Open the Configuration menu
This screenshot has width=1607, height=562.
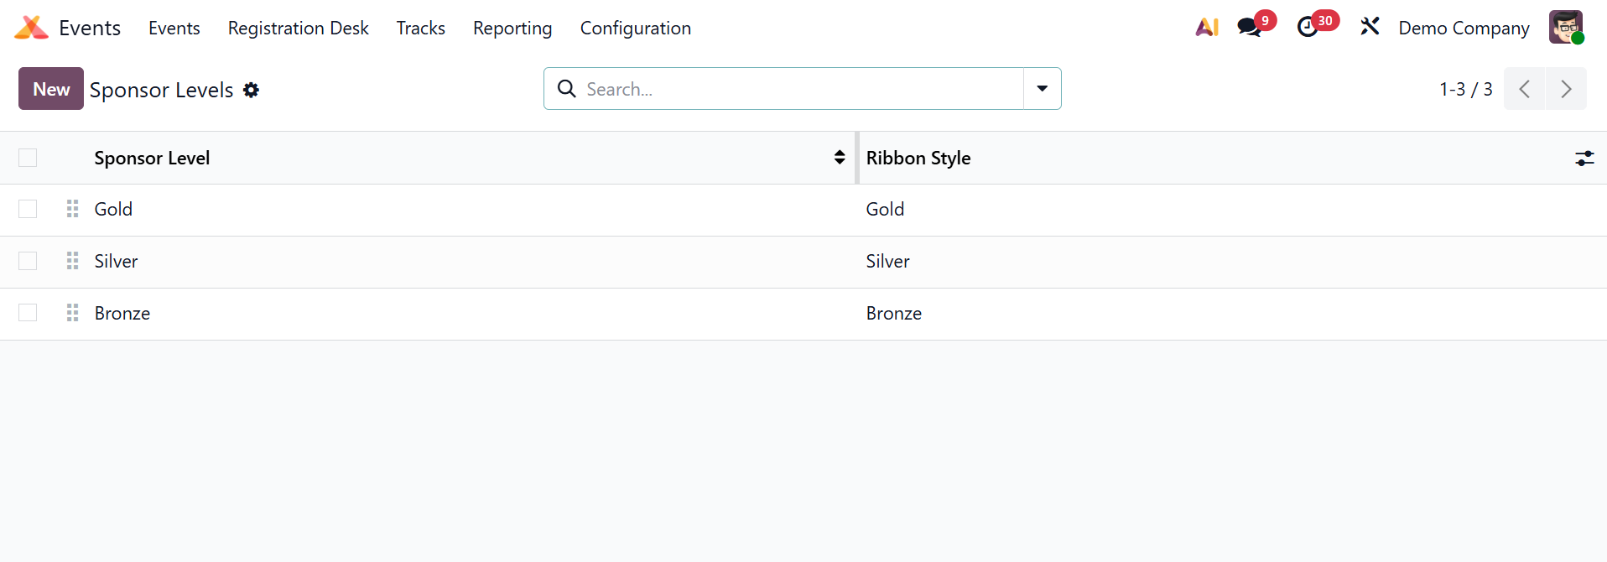[635, 29]
